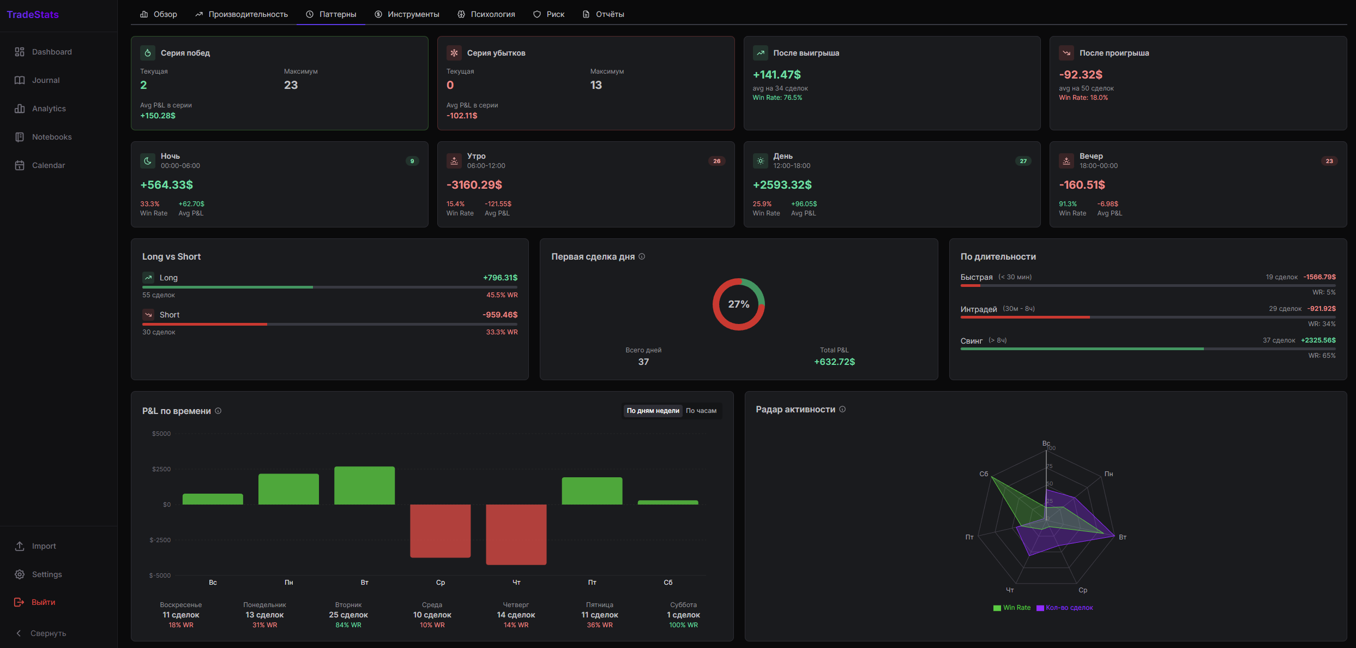1356x648 pixels.
Task: Open the Journal section icon
Action: pos(20,80)
